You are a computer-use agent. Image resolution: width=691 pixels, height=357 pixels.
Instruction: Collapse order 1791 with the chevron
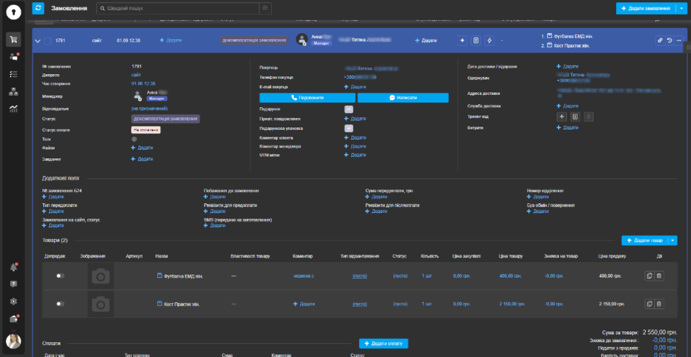click(38, 40)
